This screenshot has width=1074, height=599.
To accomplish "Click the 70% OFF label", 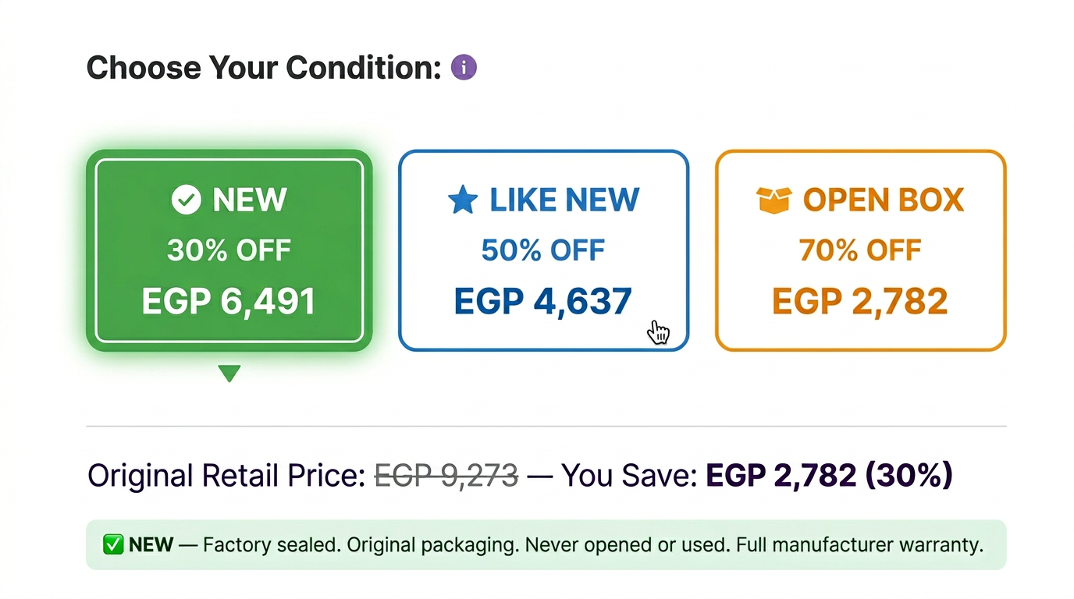I will 860,250.
